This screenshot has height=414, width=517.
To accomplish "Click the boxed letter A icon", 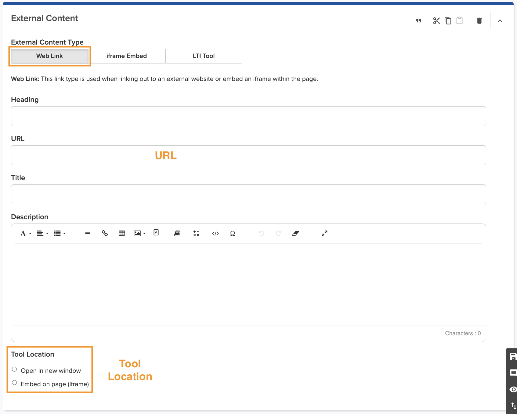I will tap(156, 233).
